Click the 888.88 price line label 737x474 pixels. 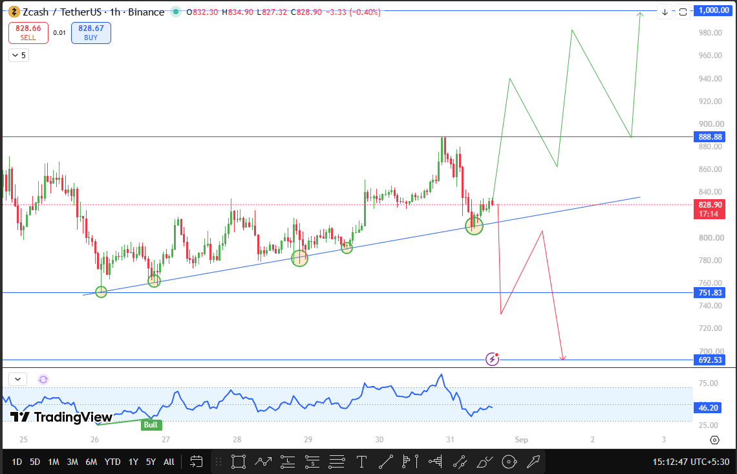[x=710, y=137]
